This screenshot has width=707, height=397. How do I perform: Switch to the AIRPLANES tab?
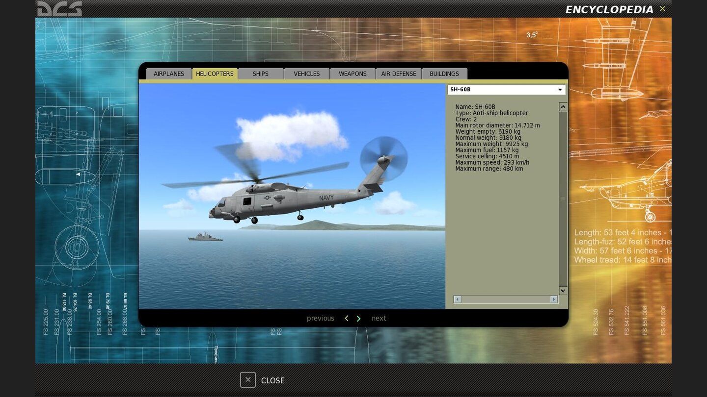[x=169, y=74]
